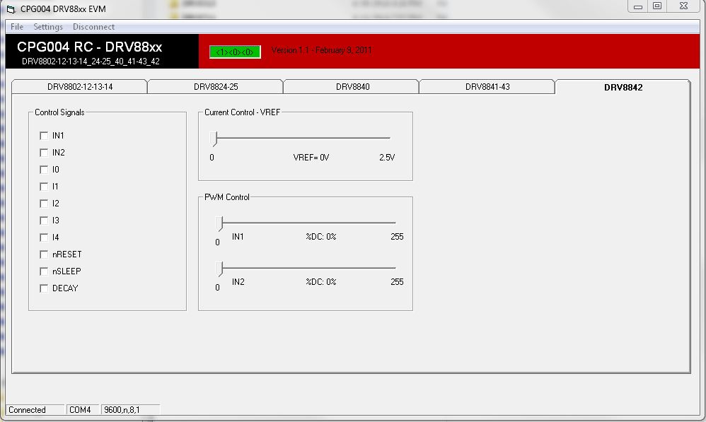Click the VREF= 0V readout

click(x=311, y=158)
